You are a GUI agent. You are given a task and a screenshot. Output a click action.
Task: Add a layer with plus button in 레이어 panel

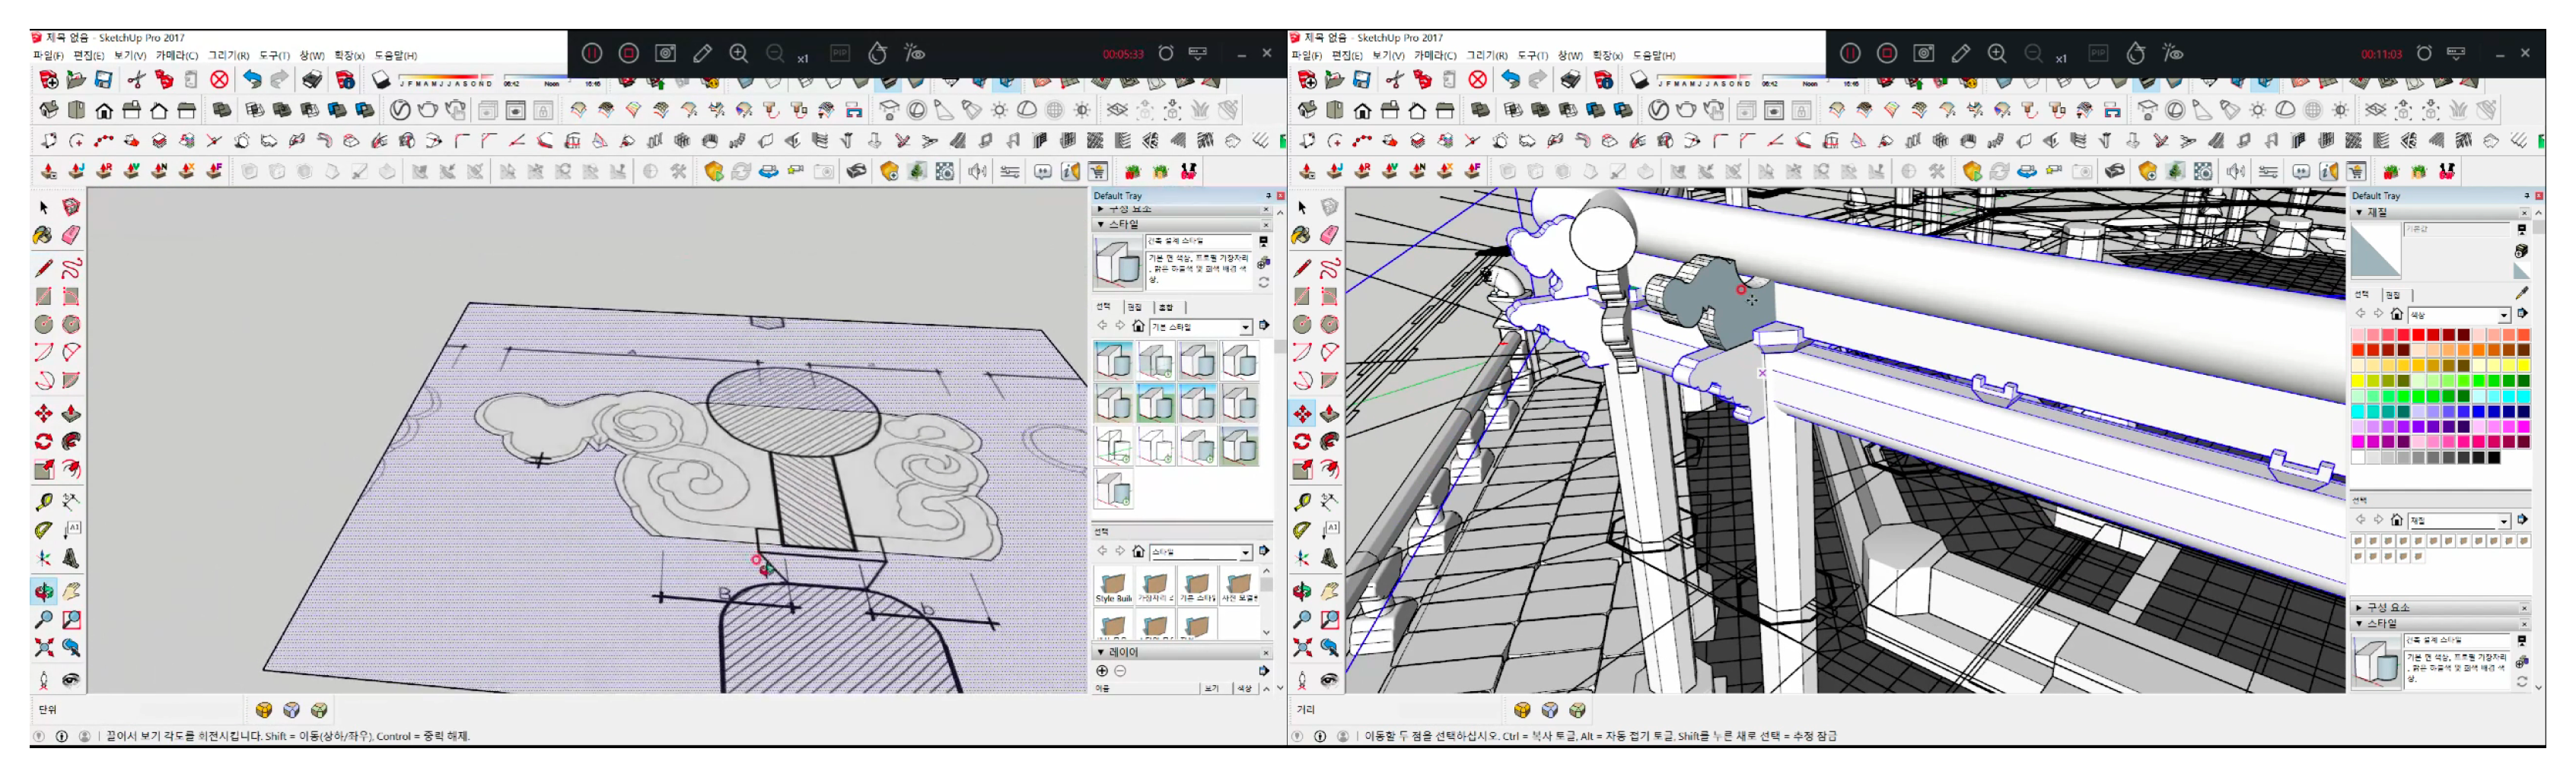click(1101, 671)
